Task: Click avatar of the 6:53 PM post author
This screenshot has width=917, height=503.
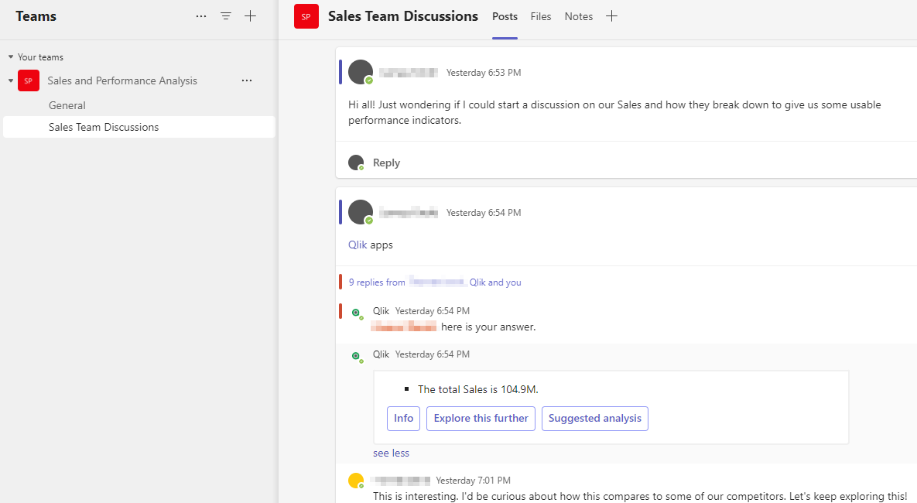Action: (361, 72)
